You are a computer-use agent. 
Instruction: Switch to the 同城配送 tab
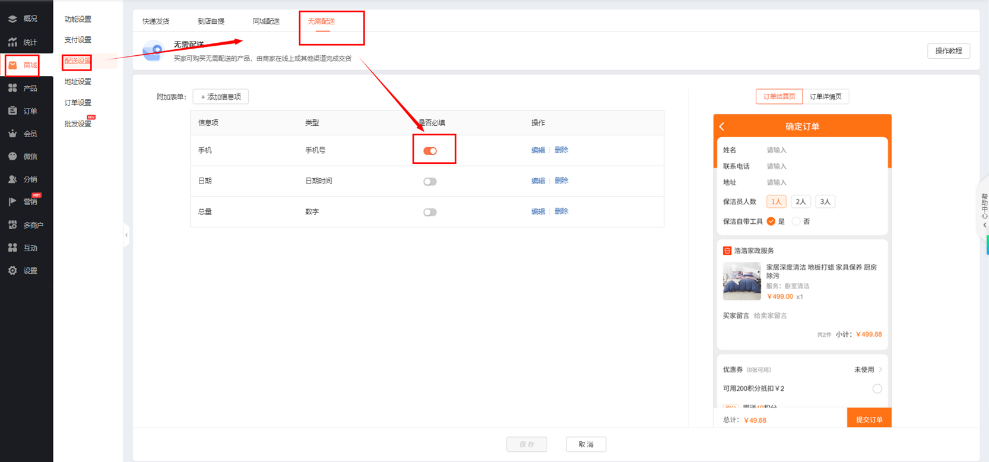[267, 21]
